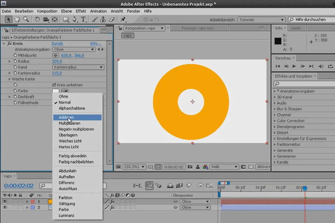
Task: Open layer 1 Übergeordnet parent dropdown
Action: tap(195, 202)
